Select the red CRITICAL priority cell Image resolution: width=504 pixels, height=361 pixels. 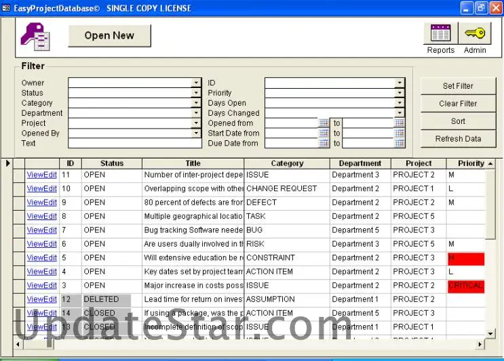[x=465, y=286]
